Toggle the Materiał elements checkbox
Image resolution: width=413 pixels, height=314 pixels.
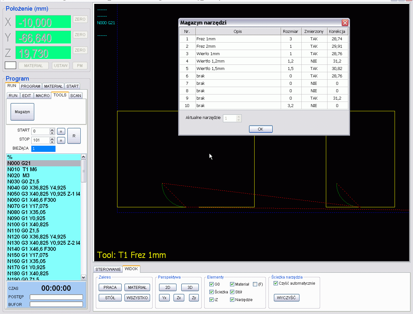[x=232, y=284]
